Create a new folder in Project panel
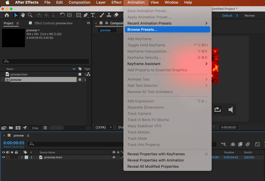The image size is (265, 181). coord(11,128)
